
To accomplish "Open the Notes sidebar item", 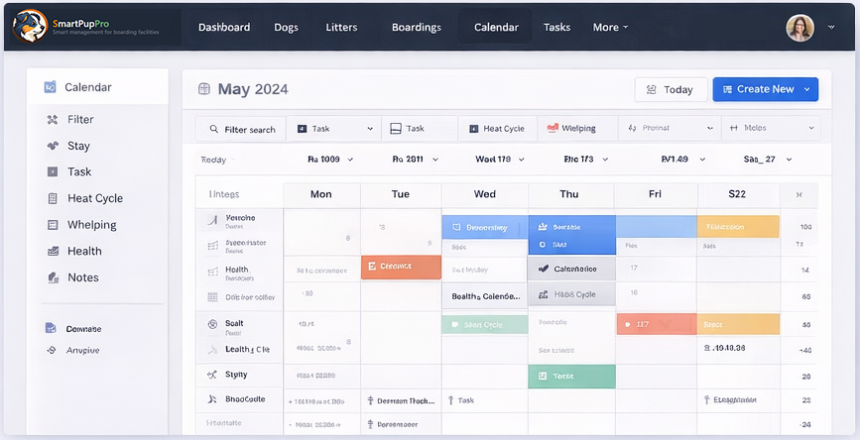I will click(x=82, y=277).
